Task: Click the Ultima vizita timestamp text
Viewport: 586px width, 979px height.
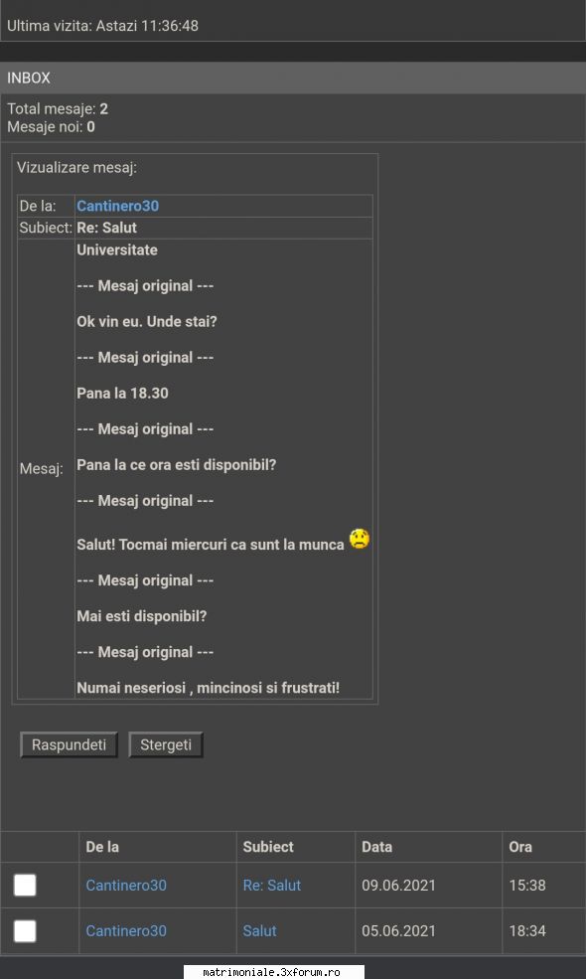Action: pyautogui.click(x=103, y=26)
